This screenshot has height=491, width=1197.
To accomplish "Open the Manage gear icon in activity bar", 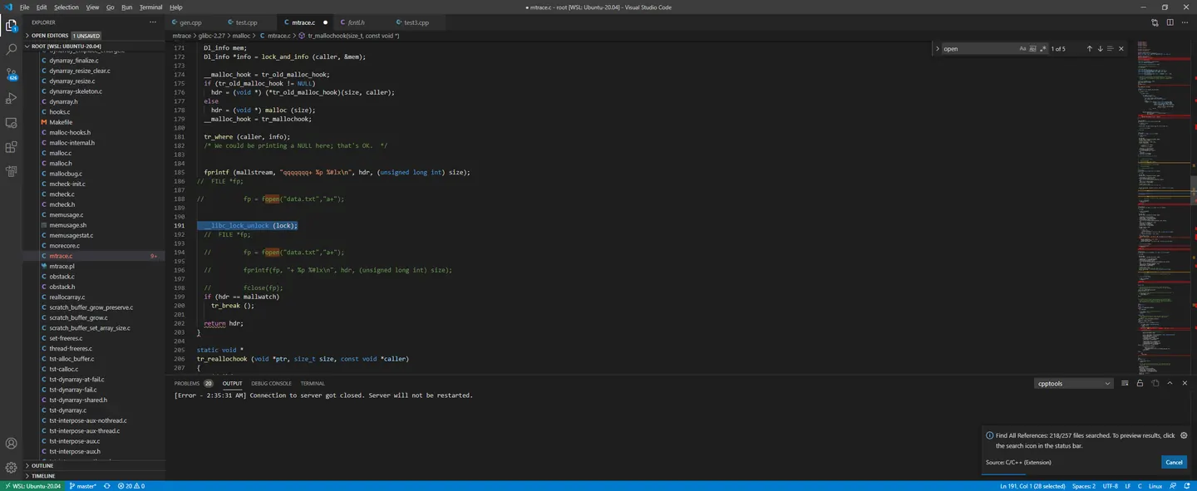I will coord(12,468).
